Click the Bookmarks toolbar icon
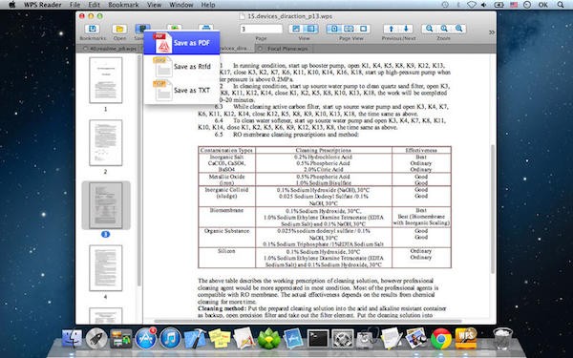The height and width of the screenshot is (358, 573). click(x=93, y=29)
